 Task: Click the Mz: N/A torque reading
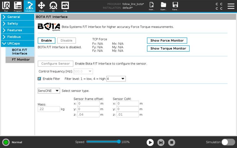click(x=118, y=51)
